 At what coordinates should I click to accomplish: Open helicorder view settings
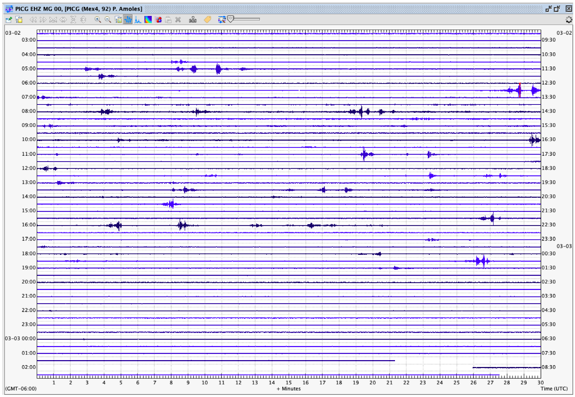[x=19, y=20]
